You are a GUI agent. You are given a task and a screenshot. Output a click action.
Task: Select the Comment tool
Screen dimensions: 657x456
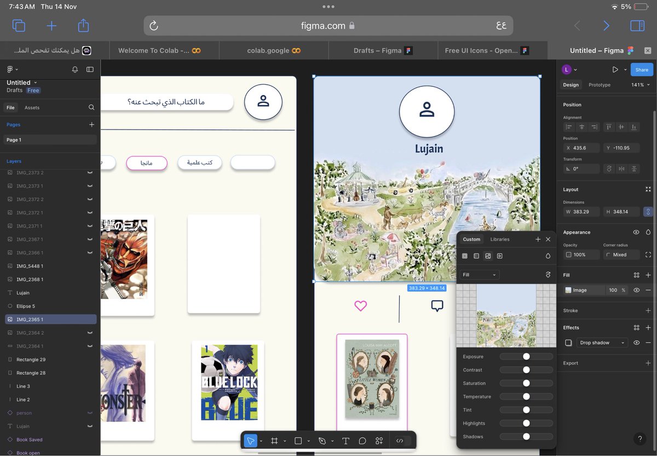[x=362, y=441]
